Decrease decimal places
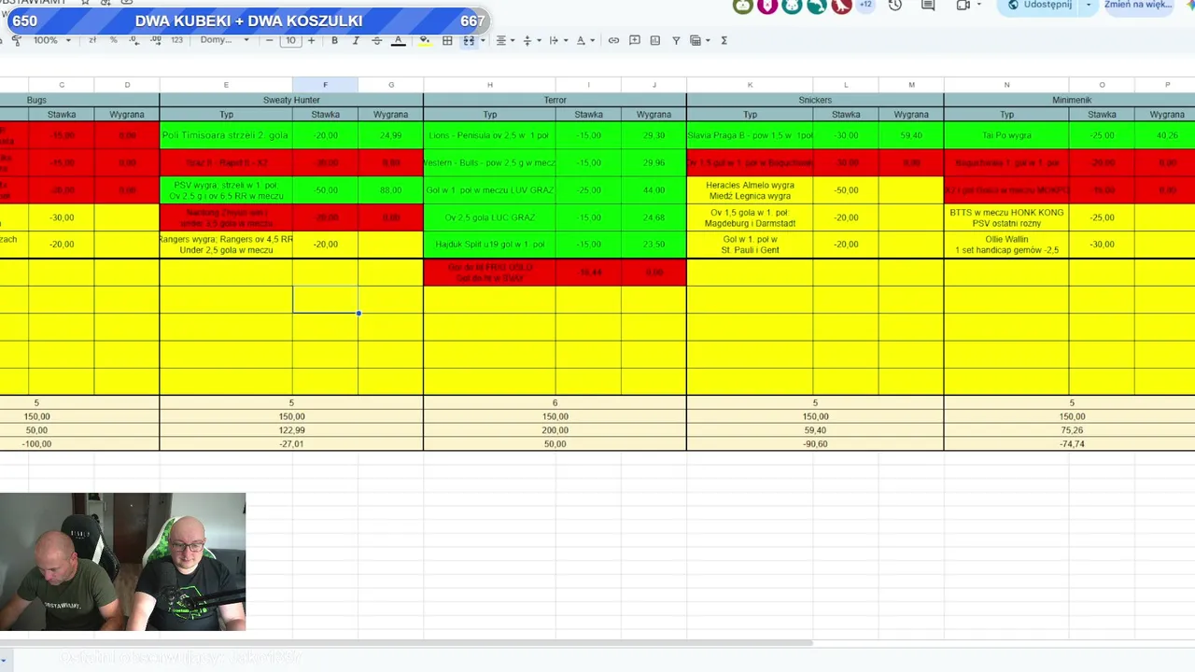Viewport: 1195px width, 672px height. 134,40
